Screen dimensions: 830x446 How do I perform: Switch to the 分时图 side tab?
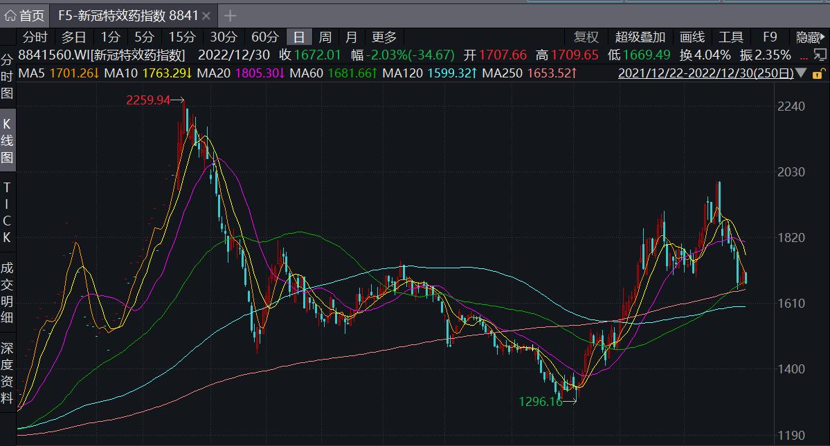pos(7,76)
